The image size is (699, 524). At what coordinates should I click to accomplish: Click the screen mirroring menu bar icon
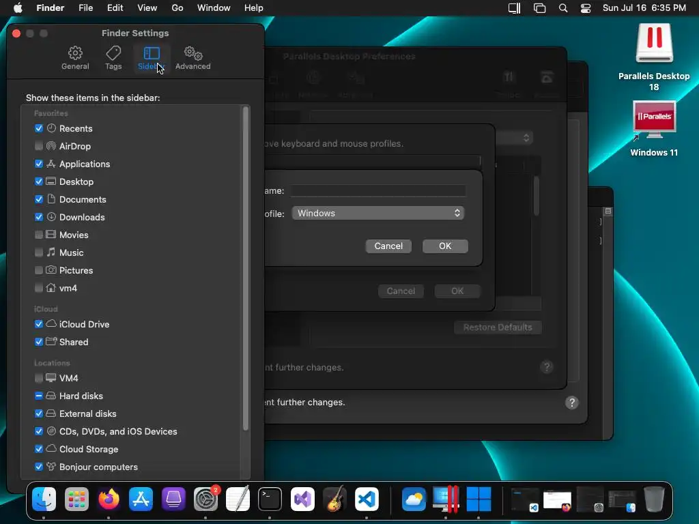tap(539, 8)
